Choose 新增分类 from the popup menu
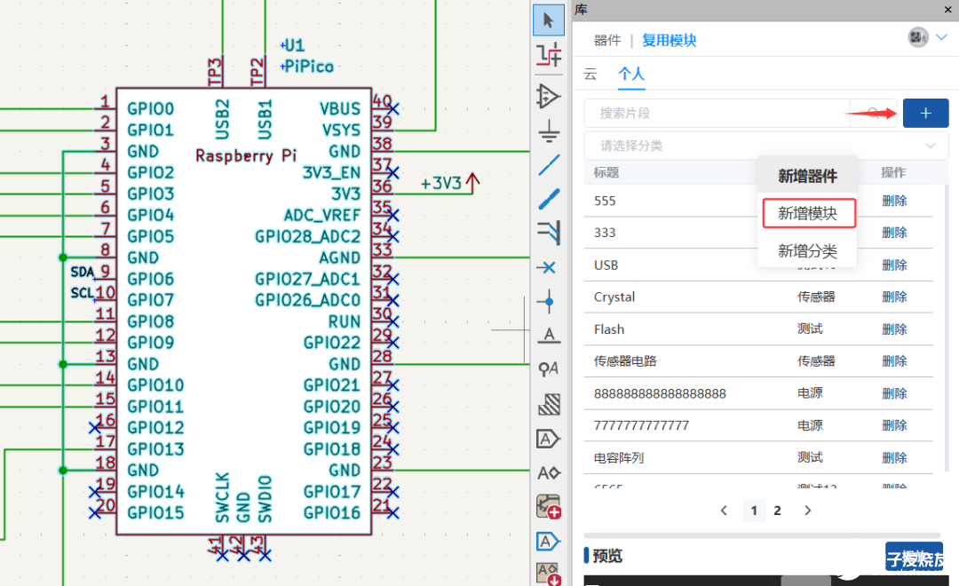Viewport: 959px width, 586px height. click(807, 250)
